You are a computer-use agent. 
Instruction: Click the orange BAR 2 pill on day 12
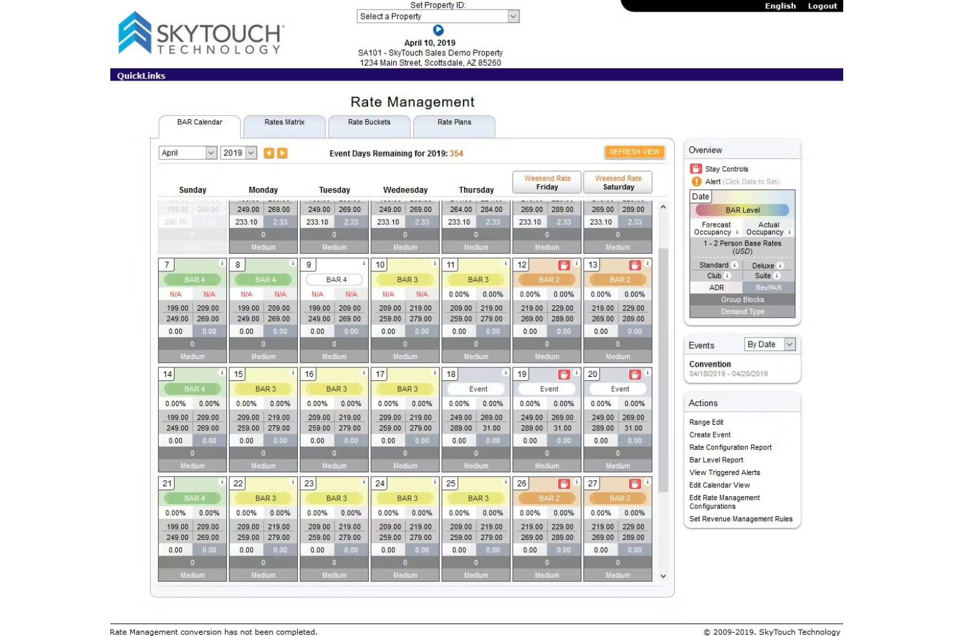[x=547, y=280]
